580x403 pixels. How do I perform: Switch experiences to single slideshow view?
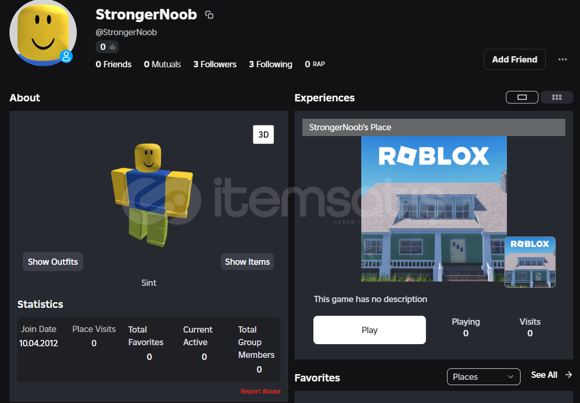522,97
